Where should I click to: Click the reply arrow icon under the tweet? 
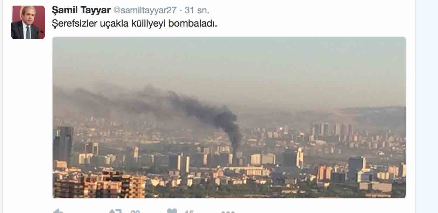(x=58, y=211)
